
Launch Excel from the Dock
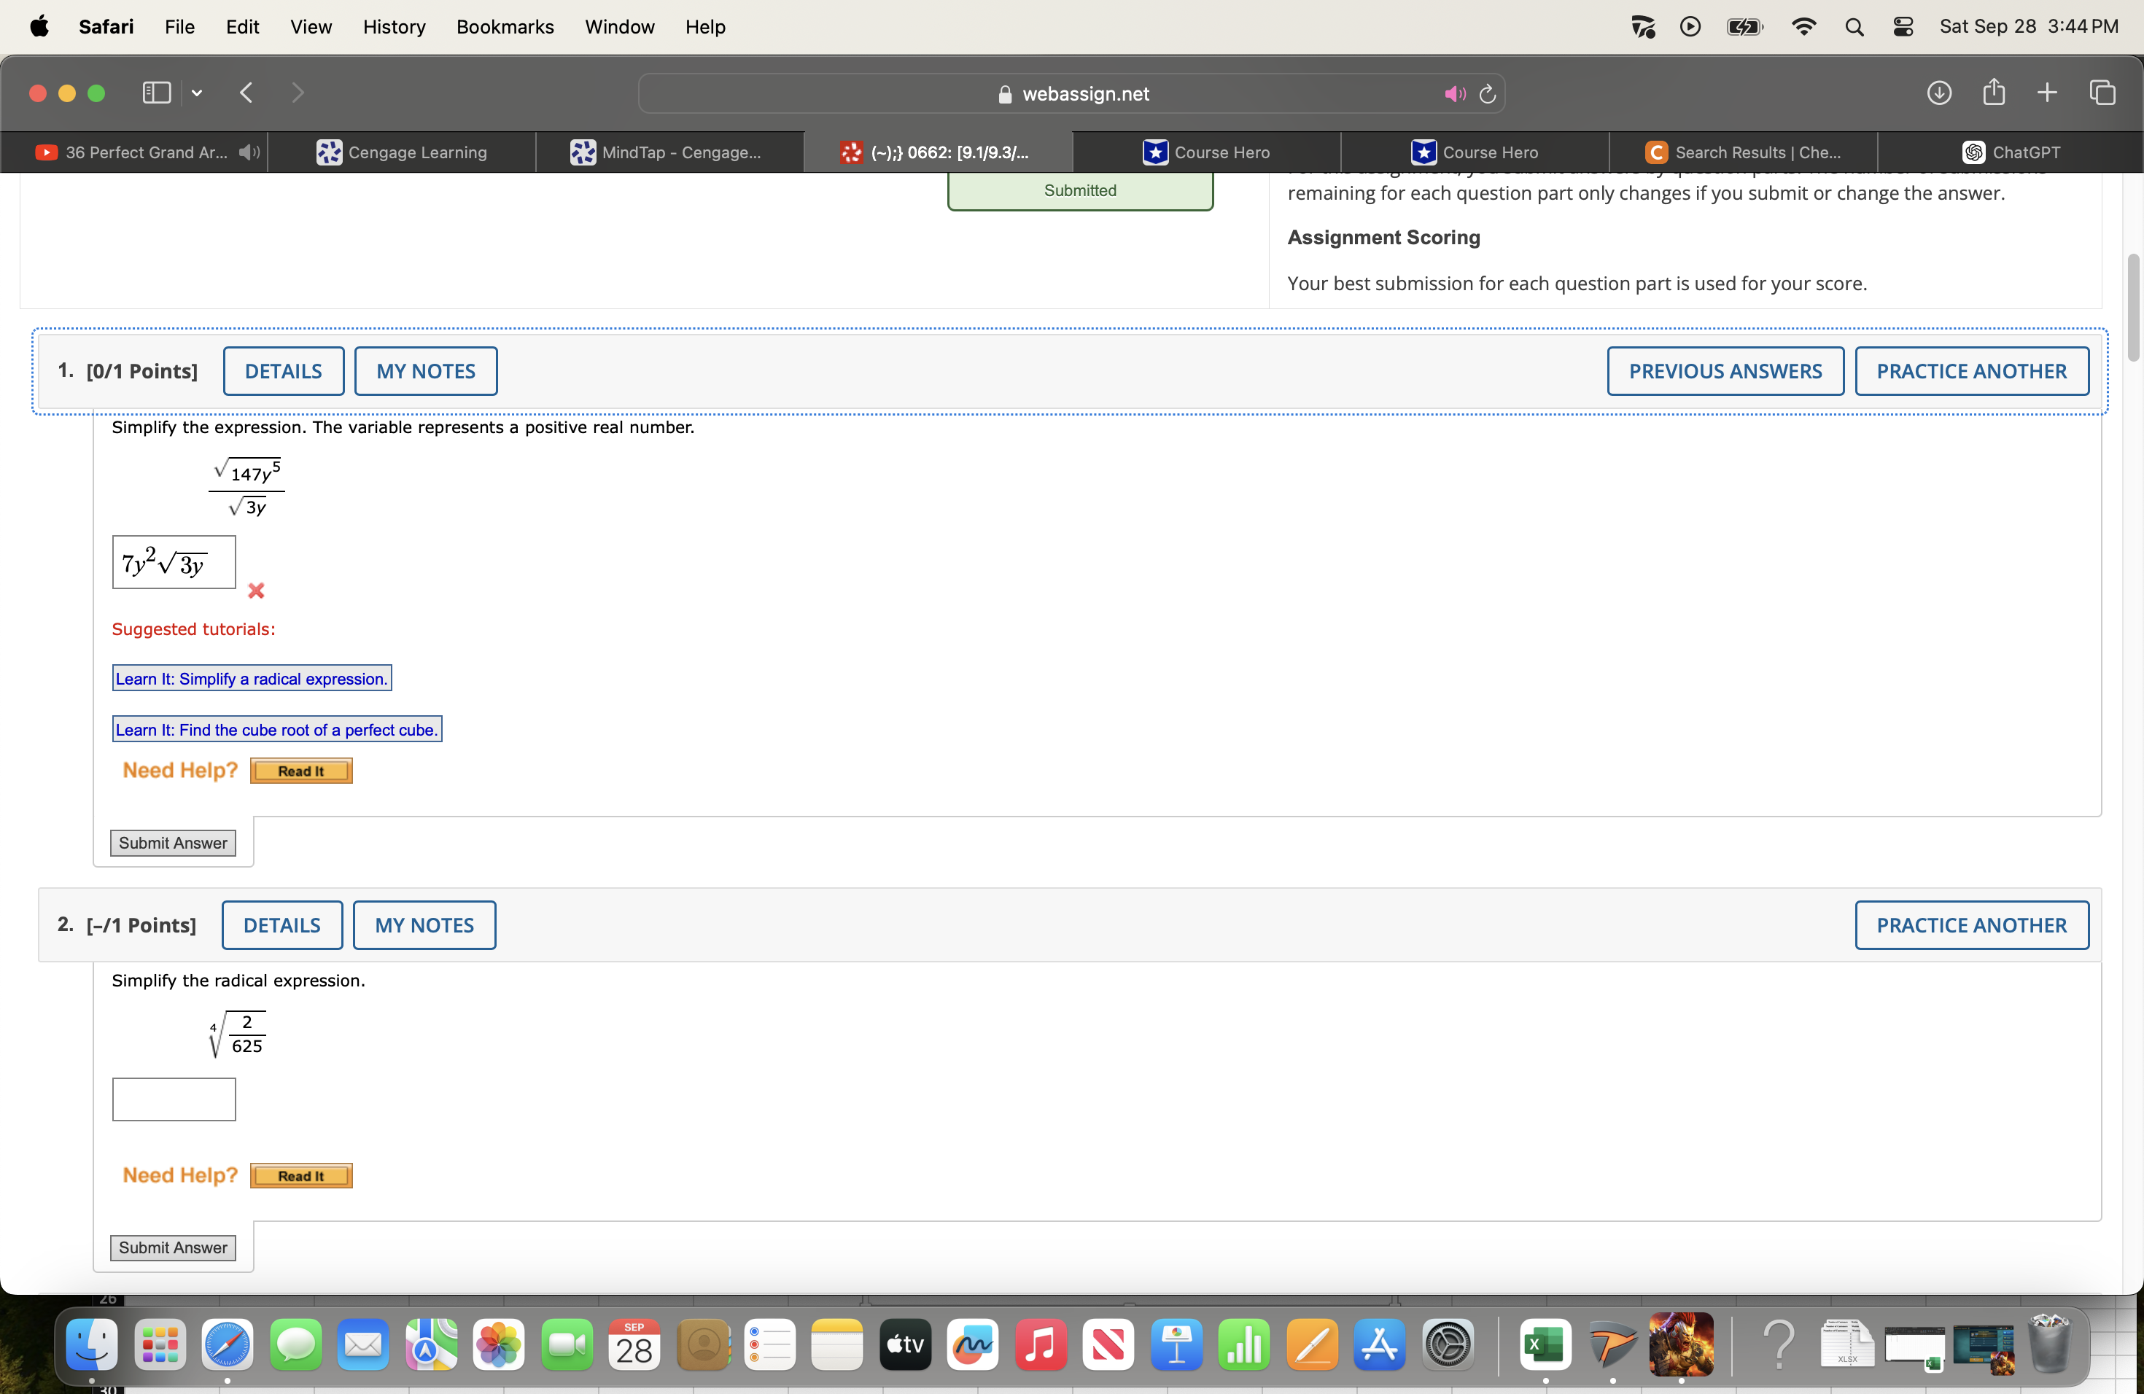click(x=1545, y=1345)
